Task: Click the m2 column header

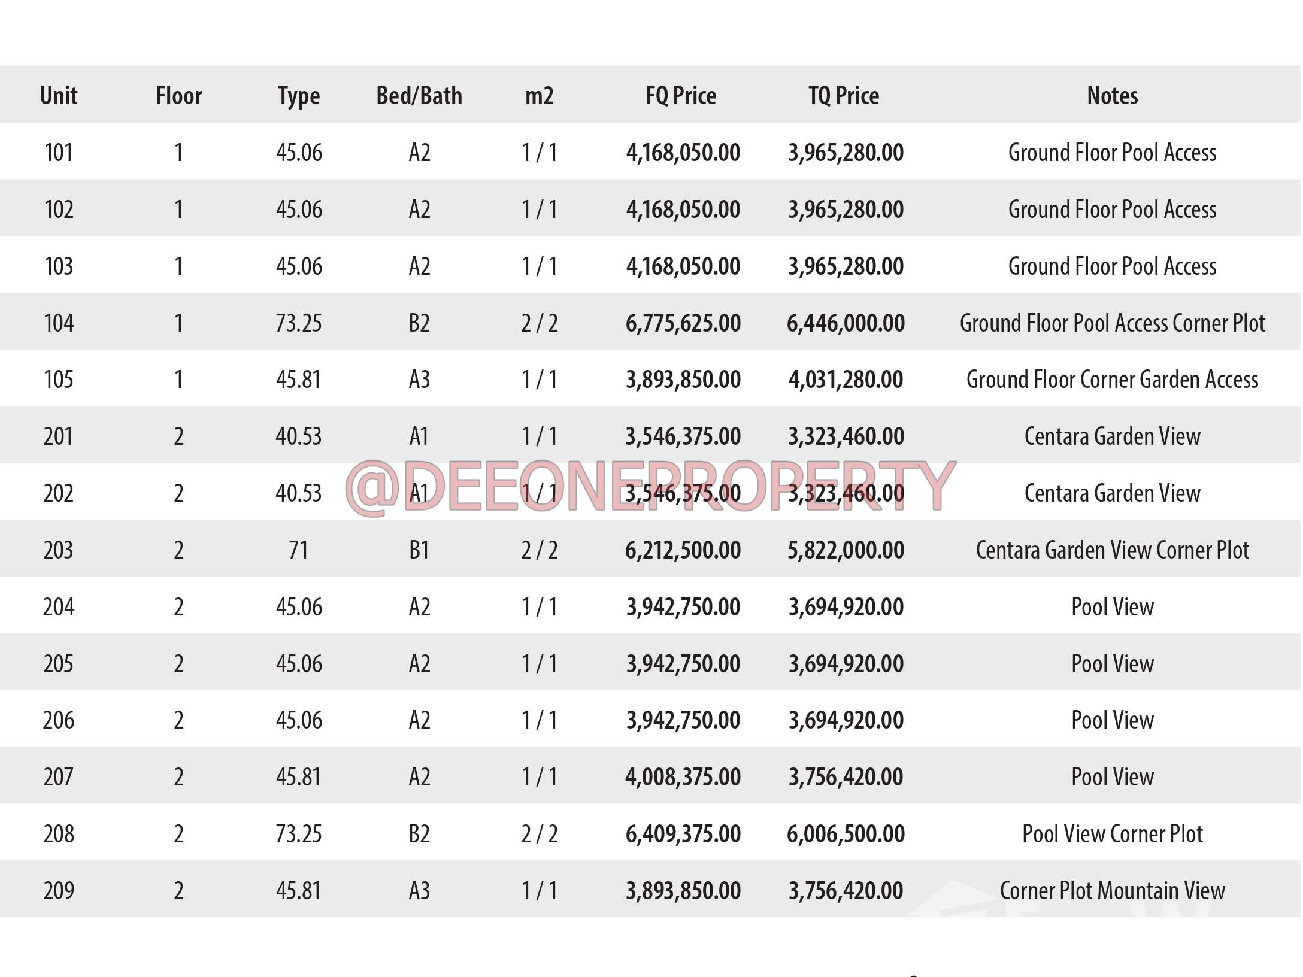Action: pyautogui.click(x=539, y=96)
